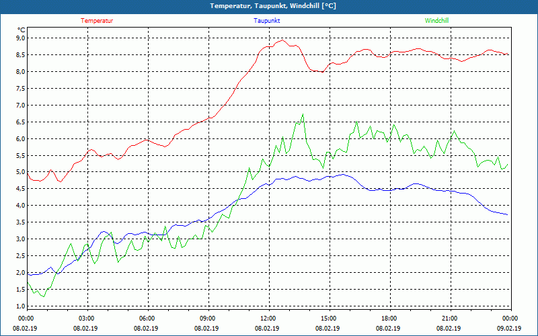Click the 8,0 y-axis value
Screen dimensions: 538x336
click(x=22, y=72)
